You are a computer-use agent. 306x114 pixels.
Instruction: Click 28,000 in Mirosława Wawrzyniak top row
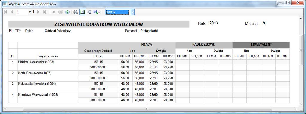[x=168, y=95]
